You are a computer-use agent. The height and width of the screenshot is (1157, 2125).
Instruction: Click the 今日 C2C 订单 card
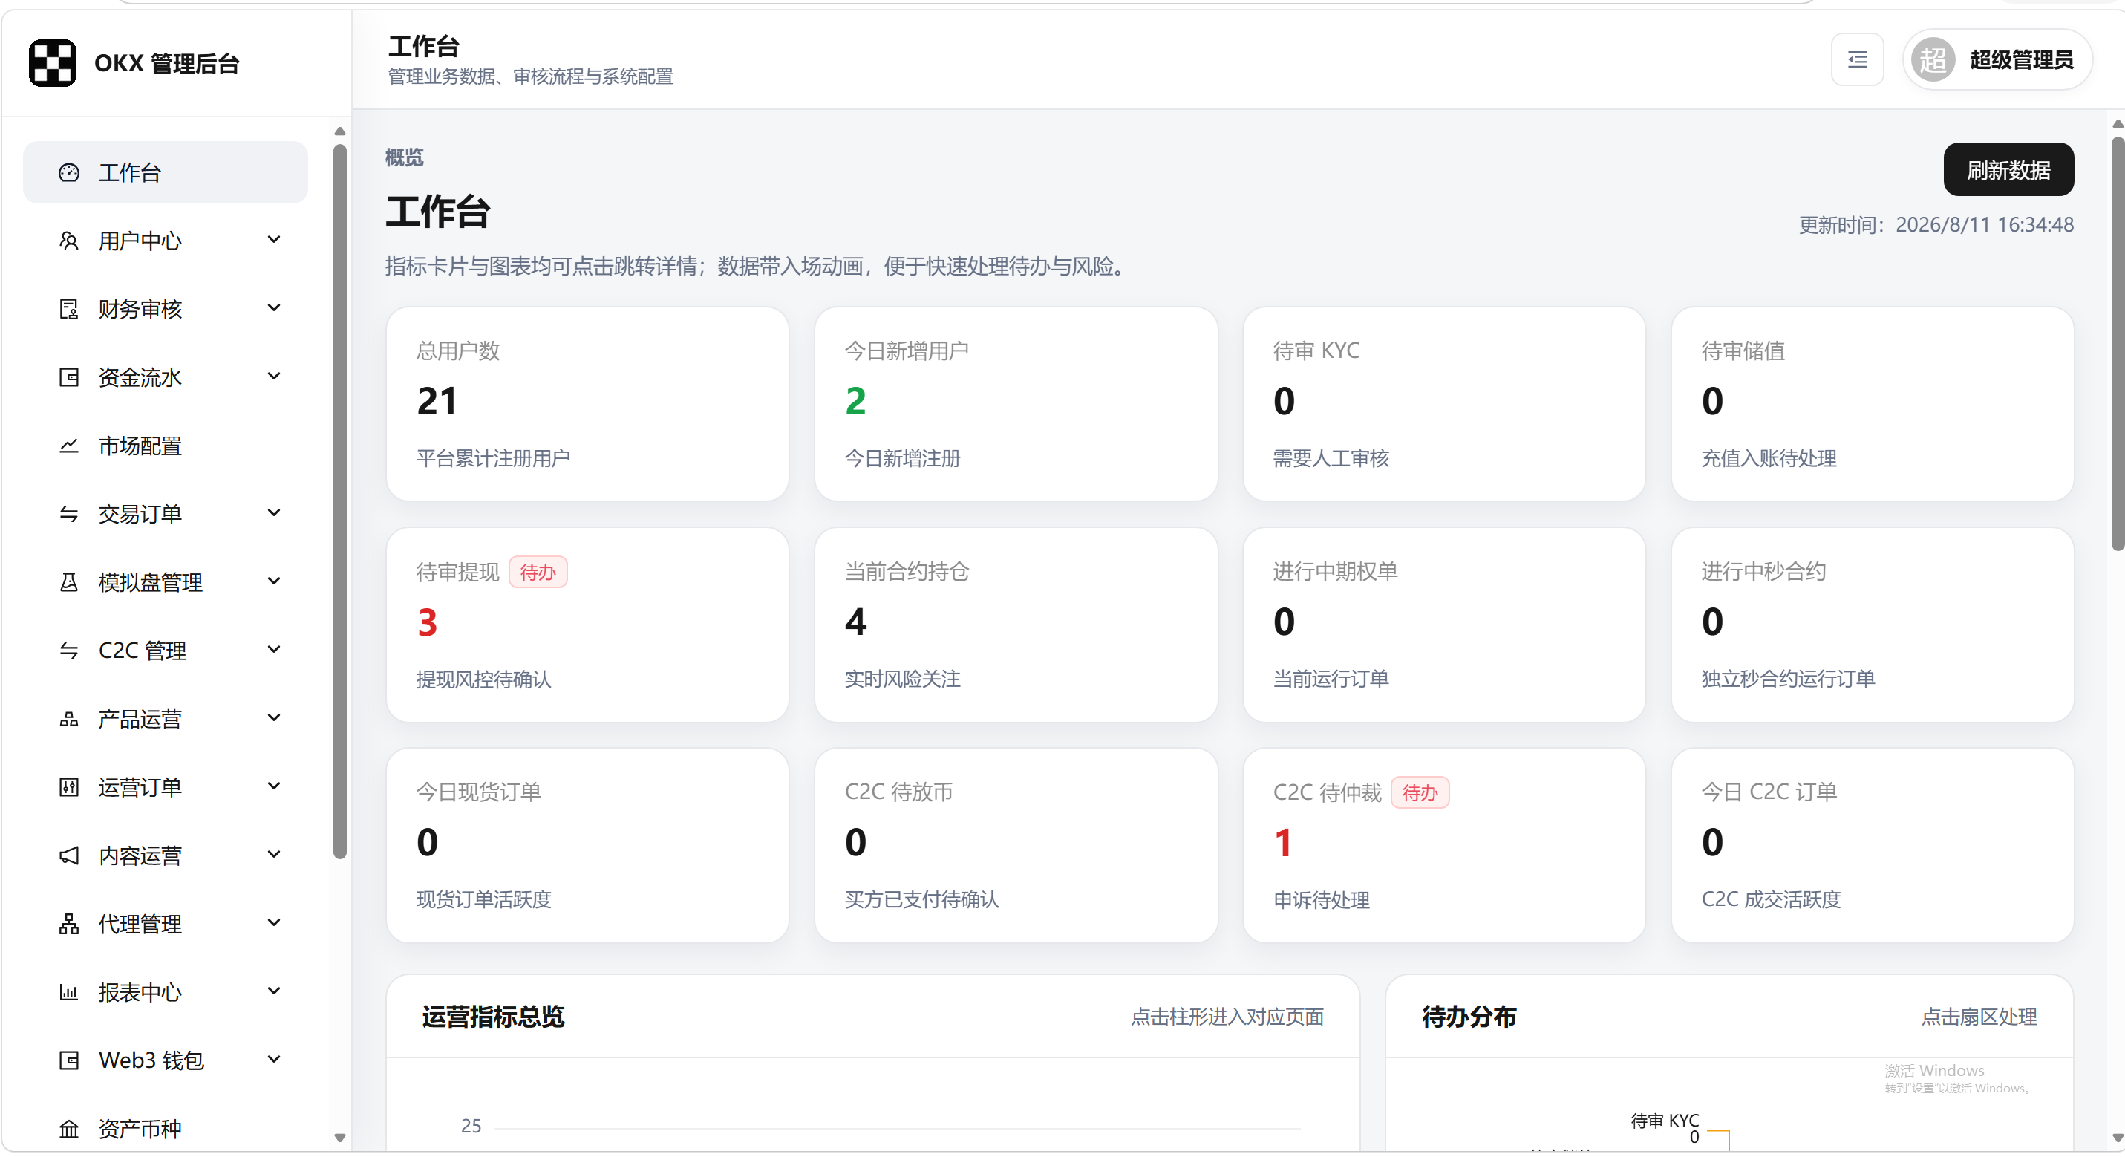[1872, 845]
